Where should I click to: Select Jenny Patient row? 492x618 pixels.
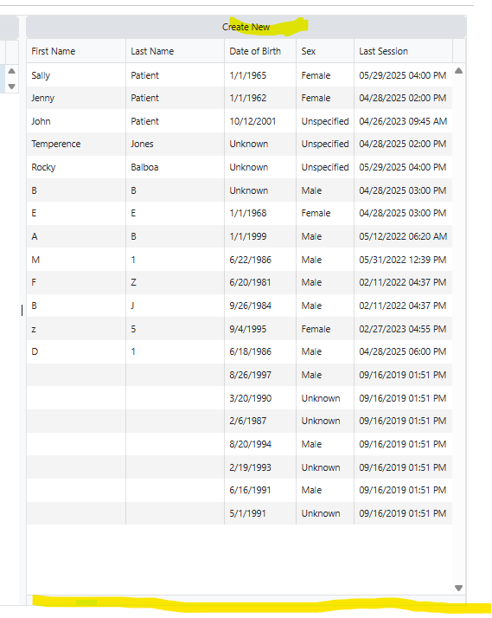(240, 98)
